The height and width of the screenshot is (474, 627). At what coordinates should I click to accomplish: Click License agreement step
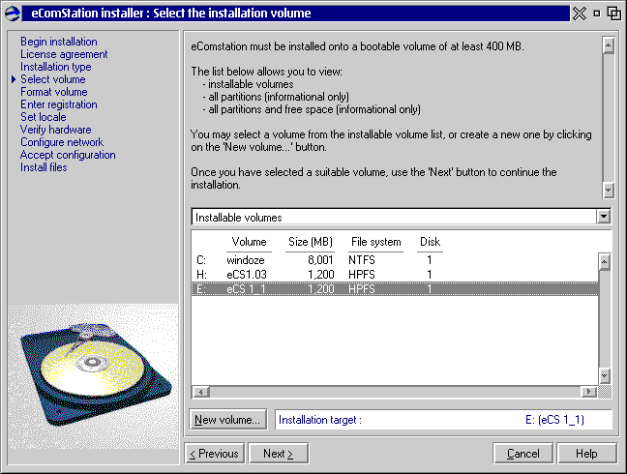point(64,54)
